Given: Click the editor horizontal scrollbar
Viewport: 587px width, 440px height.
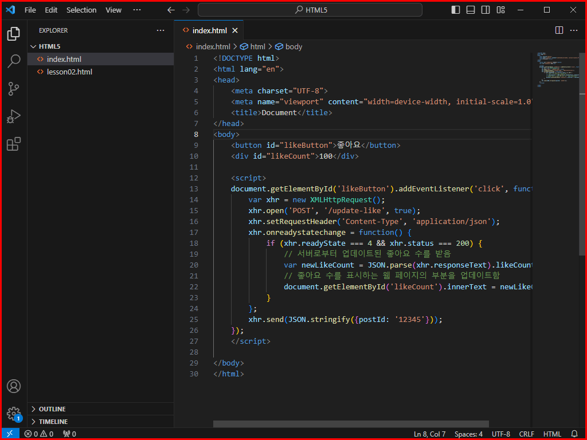Looking at the screenshot, I should click(x=351, y=424).
